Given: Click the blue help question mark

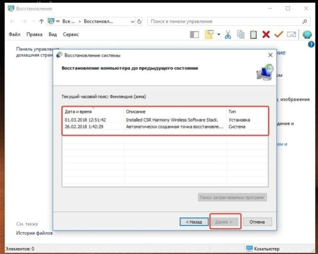Looking at the screenshot, I should (x=311, y=44).
